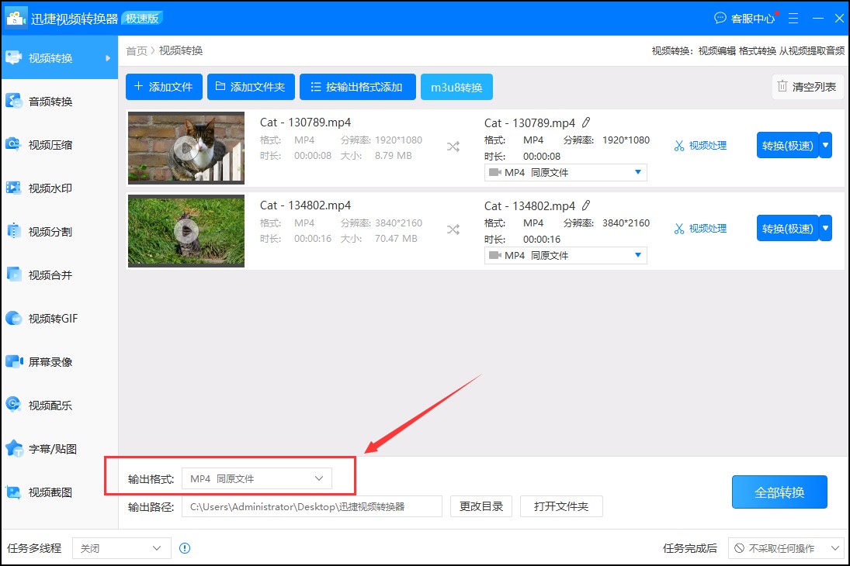Play the Cat - 134802 video thumbnail
Screen dimensions: 850x566
(x=186, y=231)
